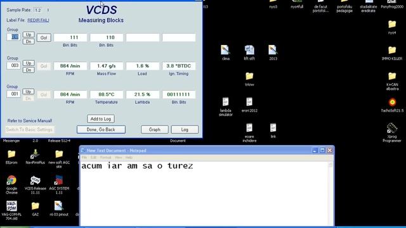Viewport: 406px width, 228px height.
Task: Open the Graph view in VCDS
Action: (x=155, y=129)
